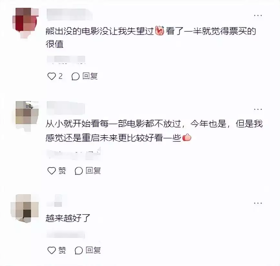Like the first comment with 2 likes
The image size is (280, 266).
coord(52,76)
